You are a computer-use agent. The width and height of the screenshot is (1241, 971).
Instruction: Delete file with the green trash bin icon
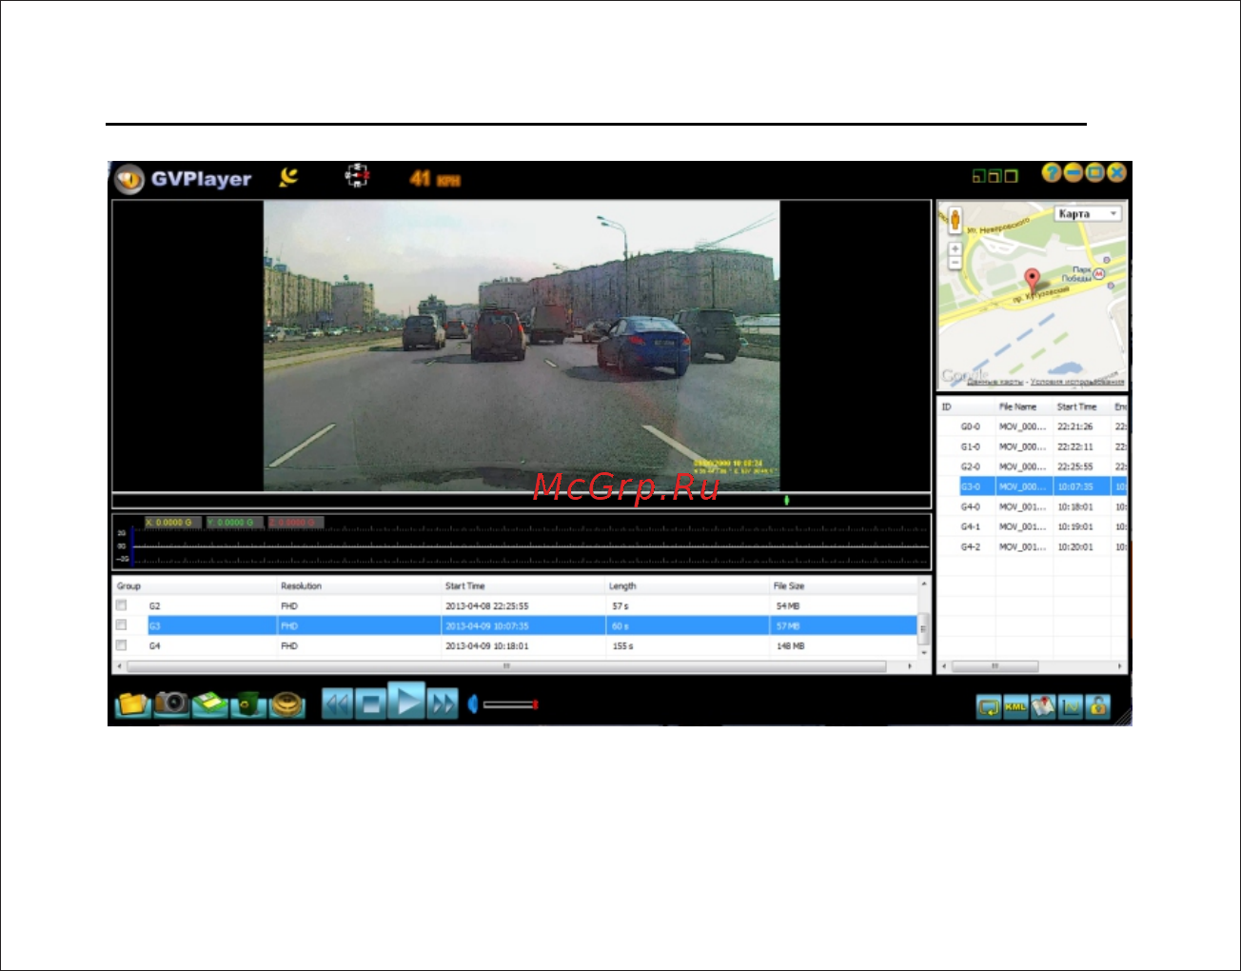[x=248, y=703]
